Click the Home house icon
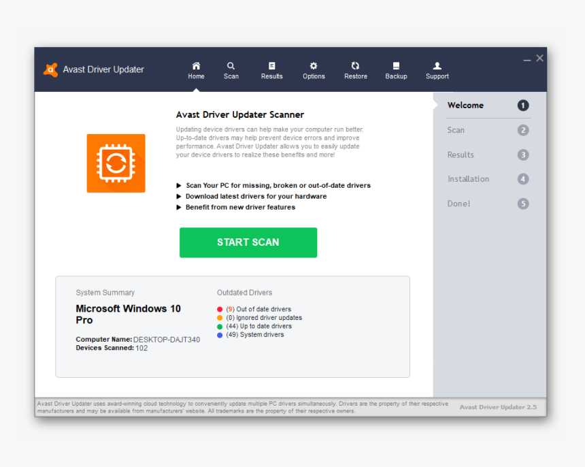This screenshot has height=467, width=585. [196, 66]
